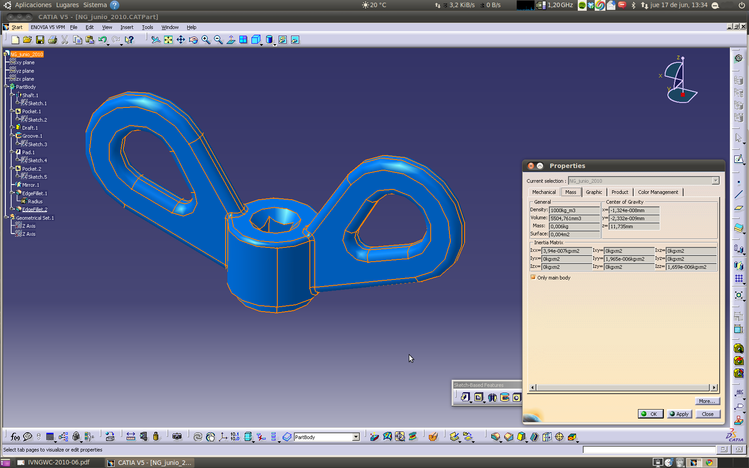Select the Pocket tool in Sketch-Based Features

coord(478,397)
